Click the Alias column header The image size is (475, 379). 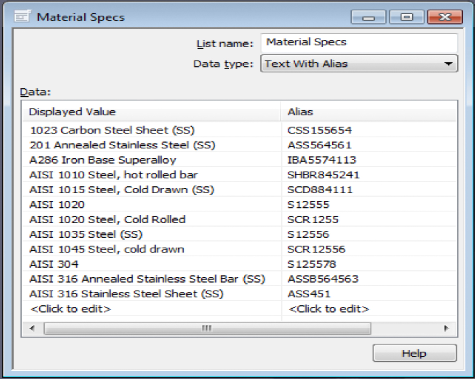point(368,112)
